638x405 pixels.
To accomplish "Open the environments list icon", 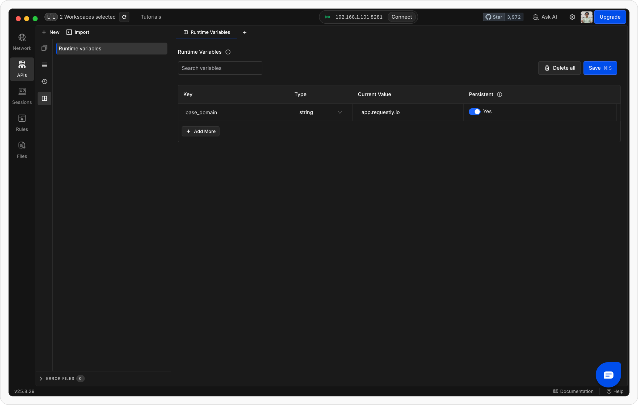I will point(44,65).
